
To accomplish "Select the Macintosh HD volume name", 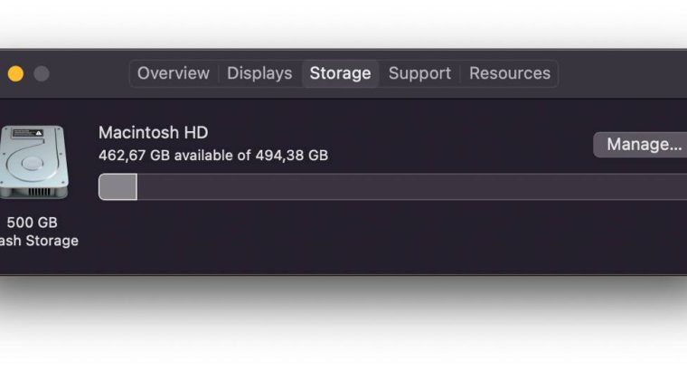I will click(x=154, y=132).
